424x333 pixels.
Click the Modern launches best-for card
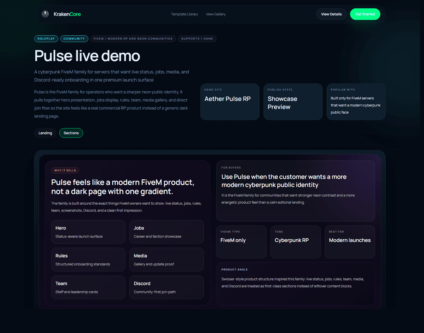point(350,242)
